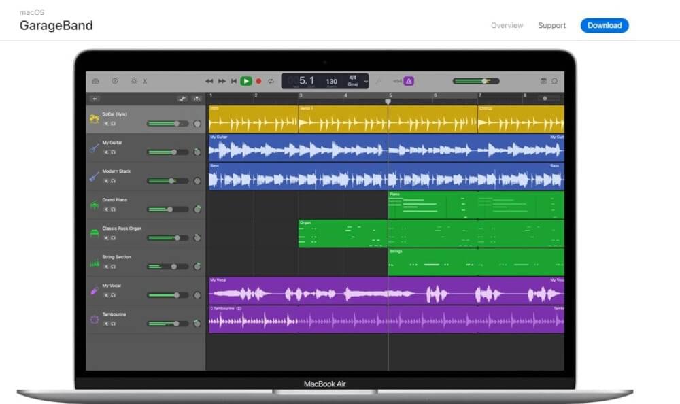Image resolution: width=680 pixels, height=404 pixels.
Task: Click the GarageBand page title
Action: [x=56, y=25]
